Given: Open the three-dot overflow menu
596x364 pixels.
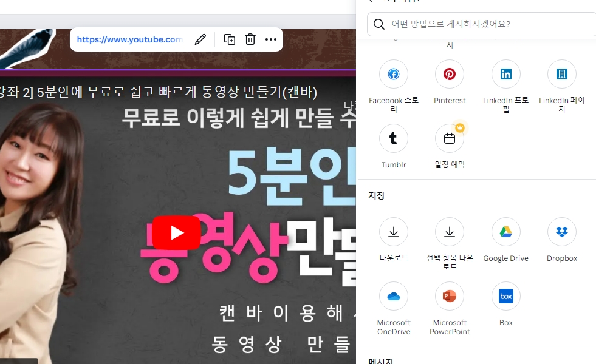Looking at the screenshot, I should pos(271,39).
